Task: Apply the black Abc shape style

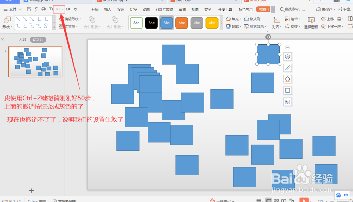Action: [x=151, y=23]
